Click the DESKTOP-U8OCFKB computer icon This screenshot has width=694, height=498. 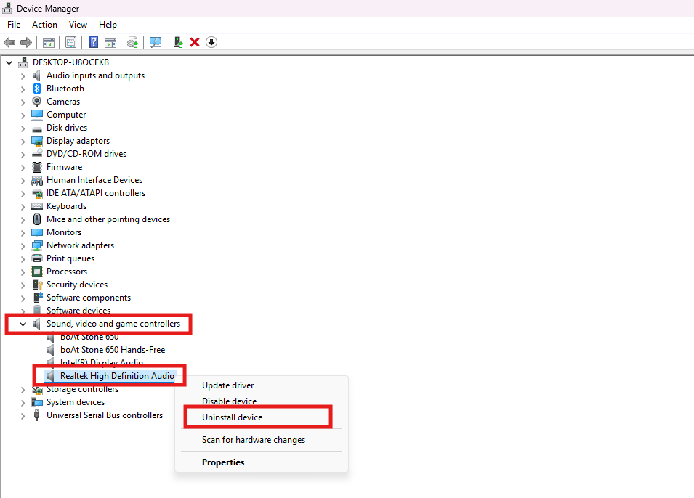(23, 62)
